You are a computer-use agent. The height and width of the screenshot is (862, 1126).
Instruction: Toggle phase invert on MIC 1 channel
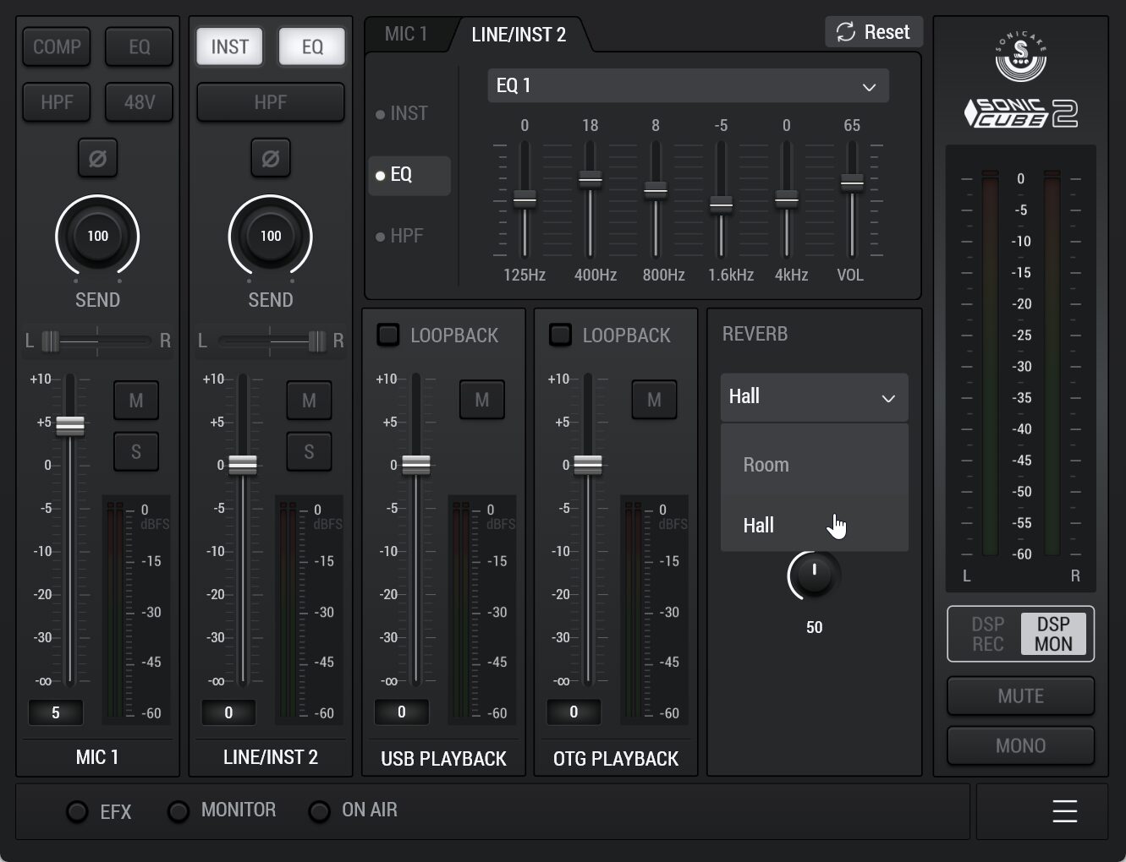tap(97, 158)
